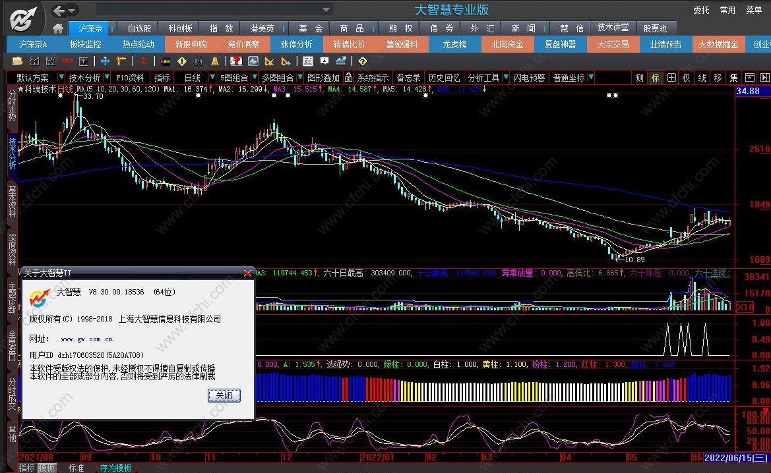Open the 菜单 menu at top right
This screenshot has width=771, height=473.
pos(754,10)
